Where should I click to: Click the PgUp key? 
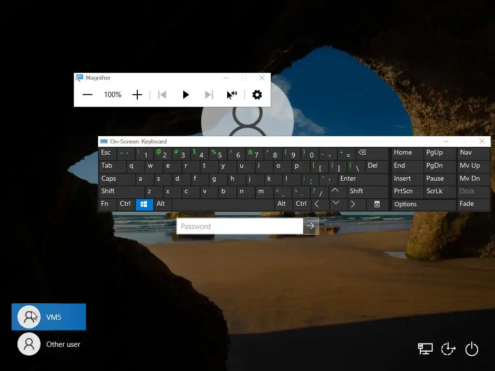click(439, 154)
